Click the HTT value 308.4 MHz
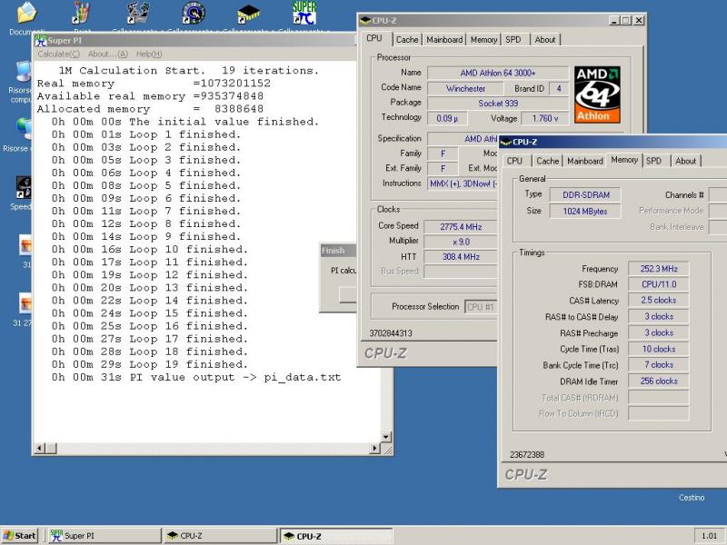Screen dimensions: 727x545 [461, 257]
